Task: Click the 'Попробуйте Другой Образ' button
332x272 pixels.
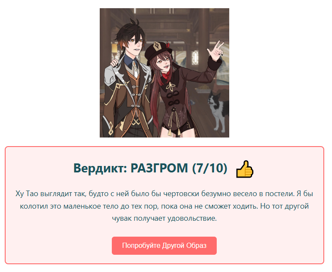Action: pyautogui.click(x=164, y=246)
